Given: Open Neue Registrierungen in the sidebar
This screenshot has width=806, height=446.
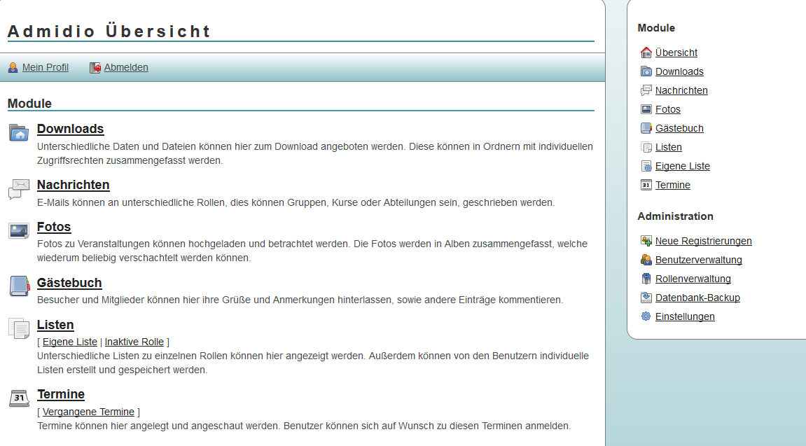Looking at the screenshot, I should coord(703,241).
